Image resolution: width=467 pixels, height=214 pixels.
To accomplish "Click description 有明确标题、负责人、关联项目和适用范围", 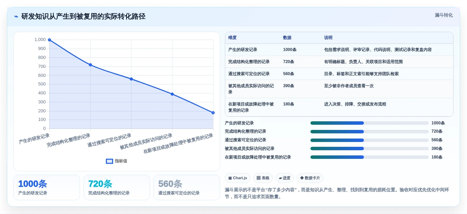I will pyautogui.click(x=364, y=62).
